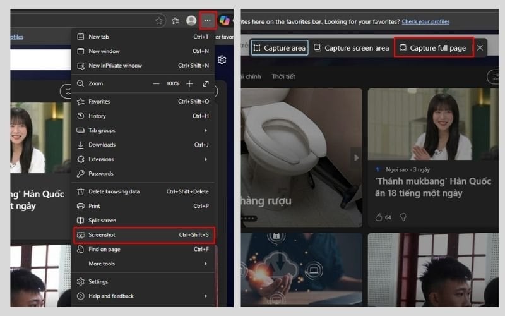505x316 pixels.
Task: Choose New tab from the menu
Action: [143, 37]
